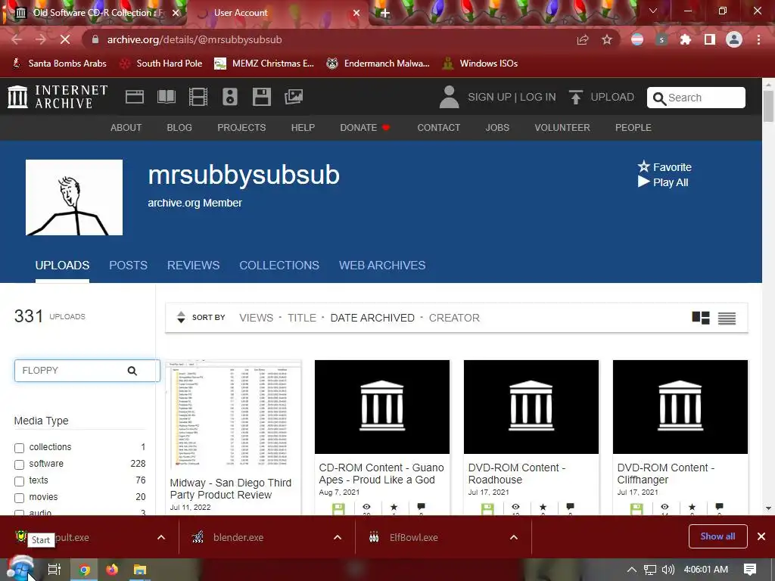This screenshot has height=581, width=775.
Task: Open DVD-ROM Content Roadhouse thumbnail
Action: tap(531, 406)
